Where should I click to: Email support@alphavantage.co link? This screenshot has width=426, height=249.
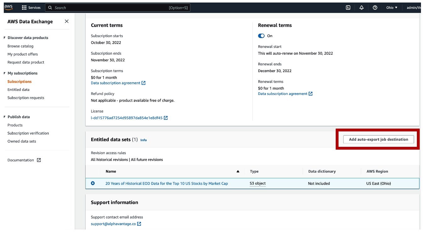click(113, 224)
